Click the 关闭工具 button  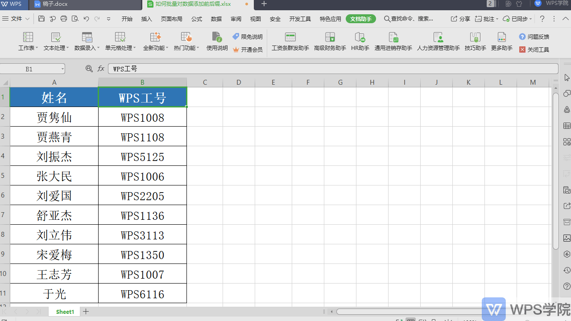point(534,49)
